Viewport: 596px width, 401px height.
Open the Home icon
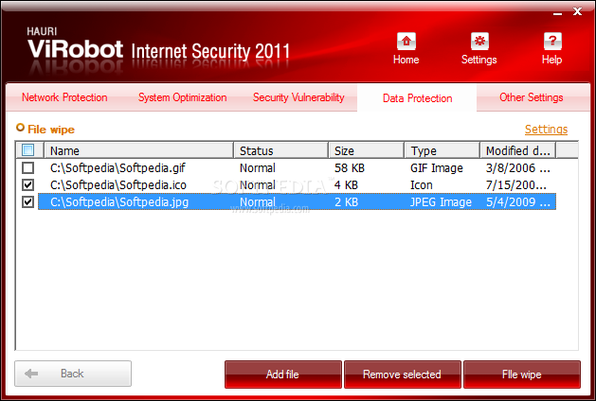[406, 42]
